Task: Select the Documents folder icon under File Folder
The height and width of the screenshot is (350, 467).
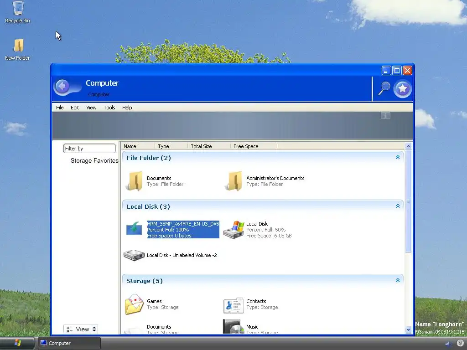Action: (x=135, y=180)
